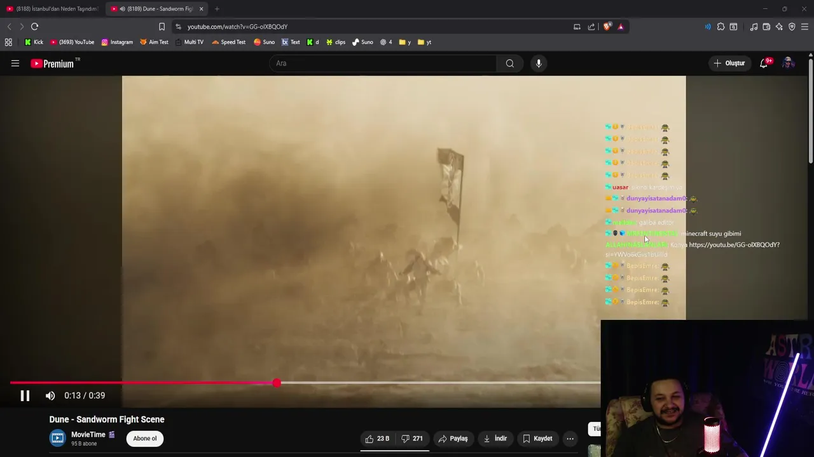Open the Brave Wallet icon

766,27
